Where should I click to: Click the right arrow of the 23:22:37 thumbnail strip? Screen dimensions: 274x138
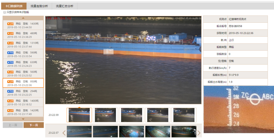[199, 133]
